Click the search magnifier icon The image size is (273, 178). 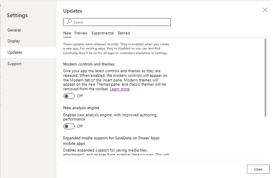pos(69,22)
